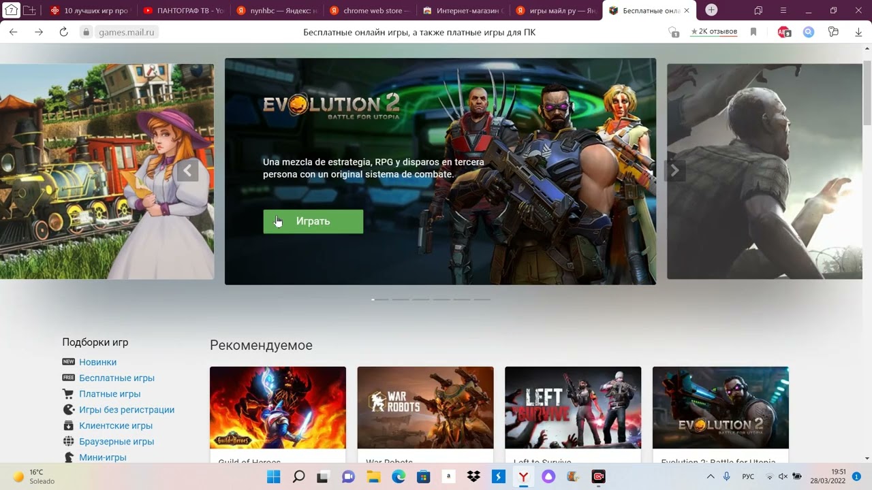Expand the system tray hidden icons chevron
Image resolution: width=872 pixels, height=490 pixels.
pos(711,476)
